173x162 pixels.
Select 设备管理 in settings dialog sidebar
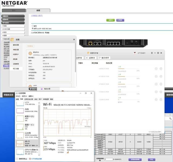16,64
